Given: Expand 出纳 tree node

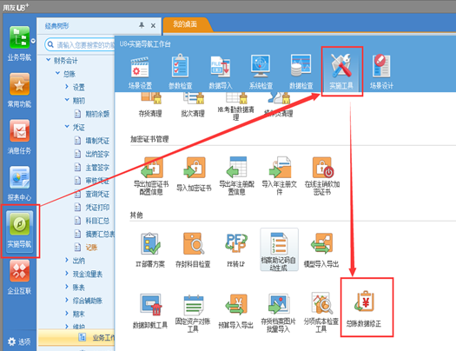Looking at the screenshot, I should 67,260.
